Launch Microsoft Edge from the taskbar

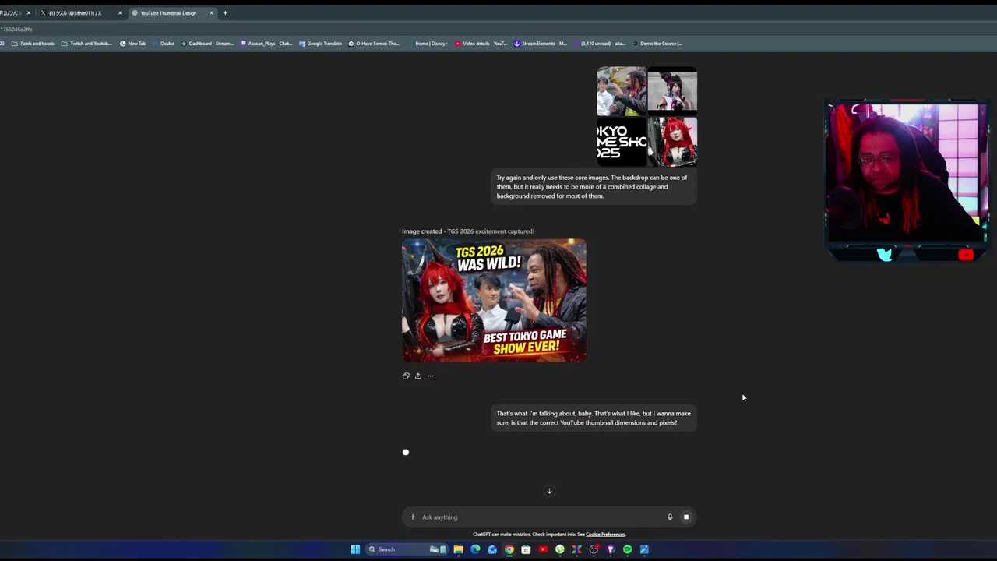[475, 549]
